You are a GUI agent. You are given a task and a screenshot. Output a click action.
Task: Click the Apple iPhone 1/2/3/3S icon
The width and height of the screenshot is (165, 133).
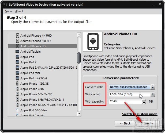pyautogui.click(x=17, y=84)
